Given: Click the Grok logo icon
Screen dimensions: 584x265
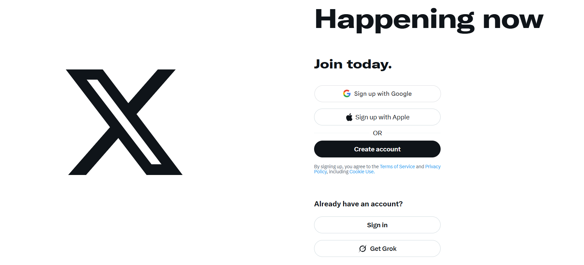Looking at the screenshot, I should click(363, 249).
